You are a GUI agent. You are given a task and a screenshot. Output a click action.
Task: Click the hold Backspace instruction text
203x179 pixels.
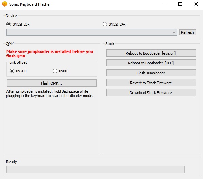(x=50, y=93)
